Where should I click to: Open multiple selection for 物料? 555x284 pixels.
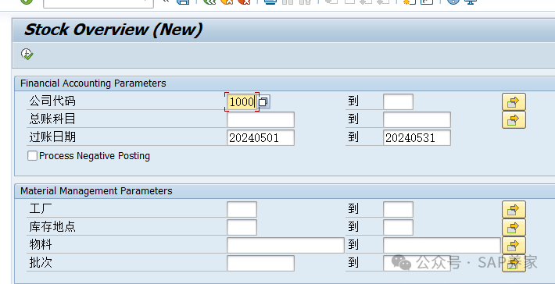[514, 245]
